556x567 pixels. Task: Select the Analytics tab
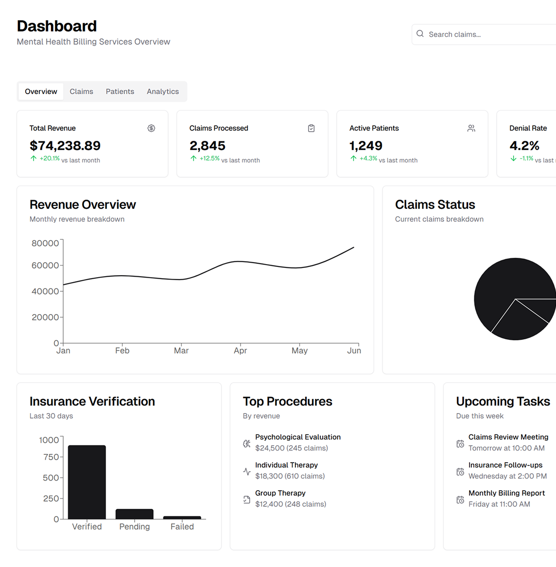(x=163, y=91)
